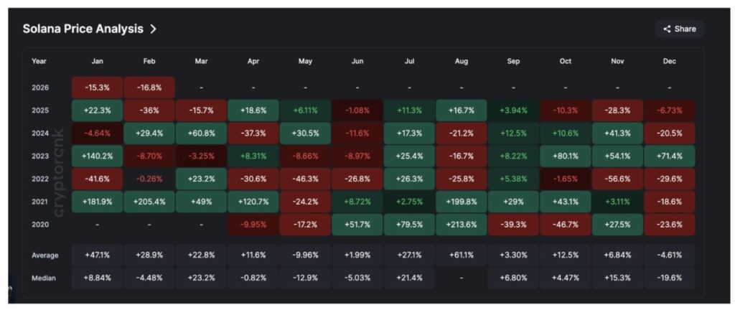The height and width of the screenshot is (310, 735).
Task: Select the +140.2% January 2023 cell
Action: pos(97,156)
